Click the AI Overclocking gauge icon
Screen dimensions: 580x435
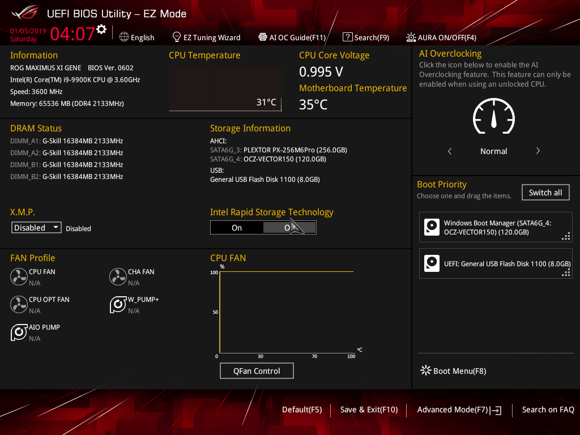coord(493,117)
